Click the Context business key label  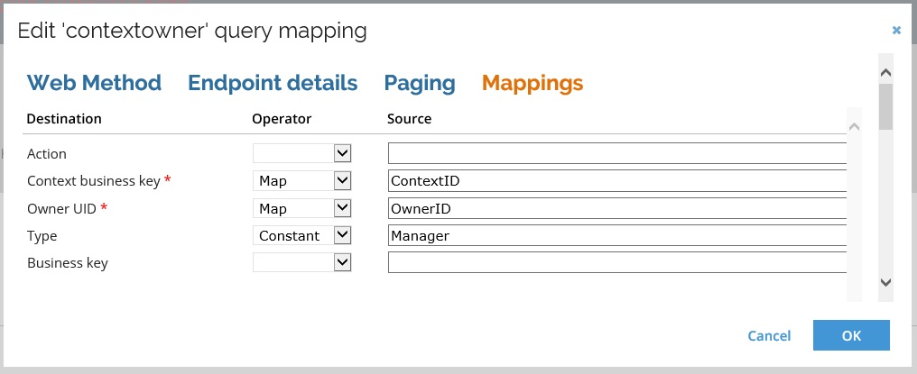click(94, 181)
